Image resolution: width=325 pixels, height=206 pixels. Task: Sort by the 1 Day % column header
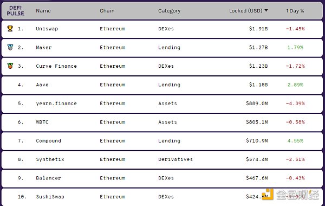(295, 11)
